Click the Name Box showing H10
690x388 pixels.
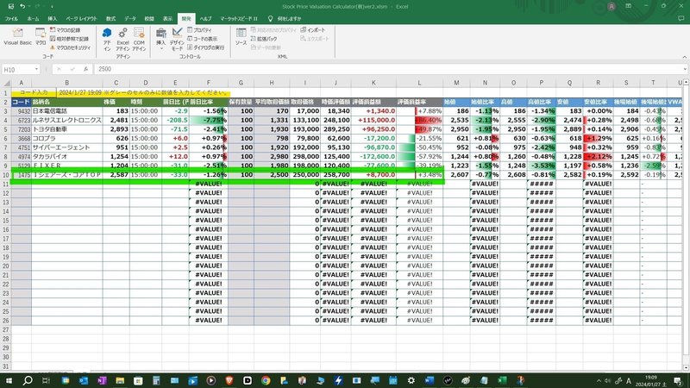pyautogui.click(x=17, y=69)
